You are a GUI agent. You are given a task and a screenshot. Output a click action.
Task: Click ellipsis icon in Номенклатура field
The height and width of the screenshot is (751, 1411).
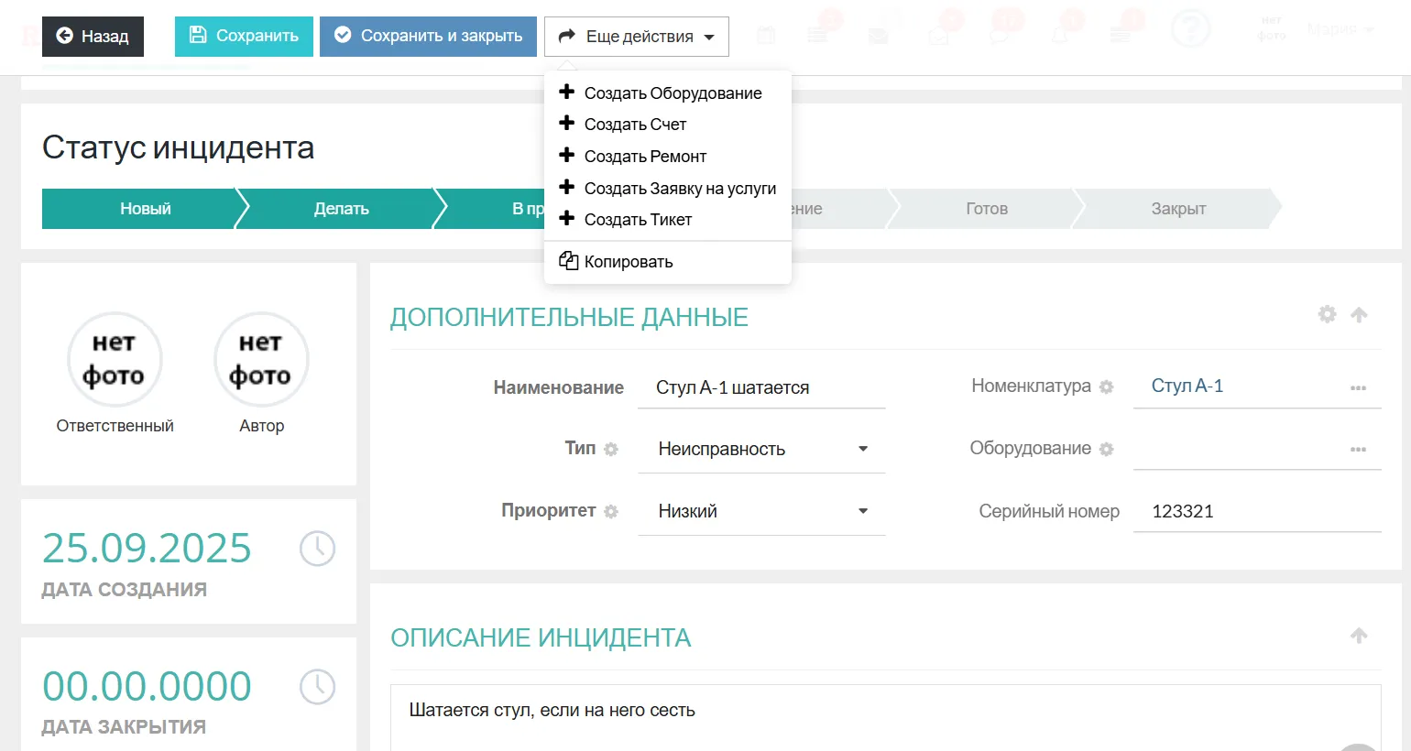(1358, 387)
